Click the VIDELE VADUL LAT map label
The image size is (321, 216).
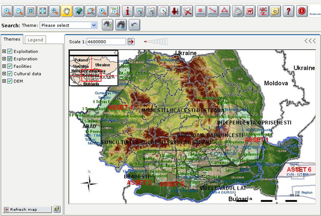(223, 188)
